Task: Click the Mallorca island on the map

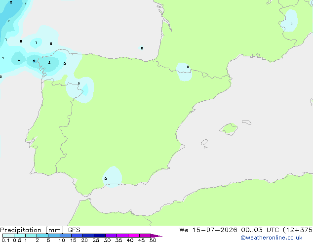Action: point(229,129)
